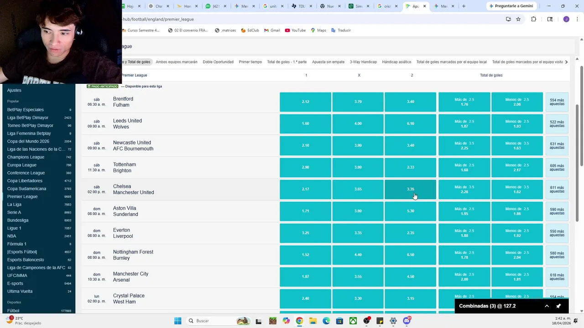Open Minecraft icon in the taskbar
584x328 pixels.
pyautogui.click(x=272, y=321)
